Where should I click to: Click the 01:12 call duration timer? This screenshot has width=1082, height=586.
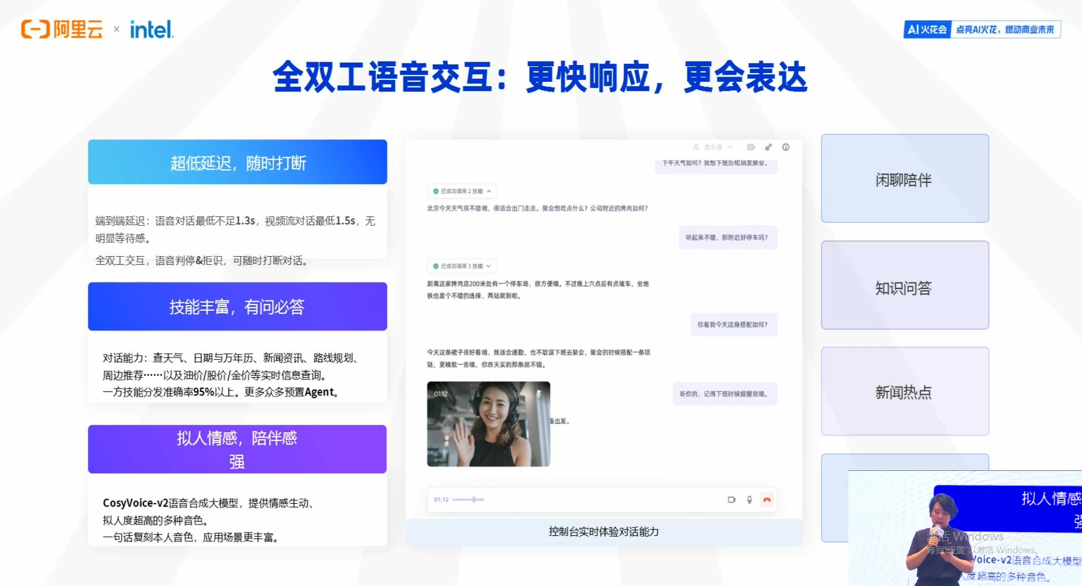[x=440, y=500]
